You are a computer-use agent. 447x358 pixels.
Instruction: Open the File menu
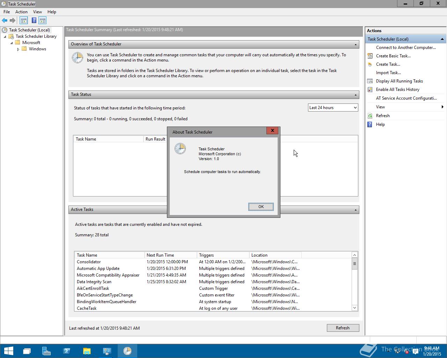click(7, 12)
